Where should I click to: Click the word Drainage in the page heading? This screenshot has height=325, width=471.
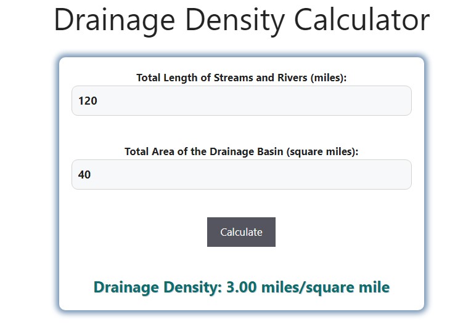pos(115,20)
